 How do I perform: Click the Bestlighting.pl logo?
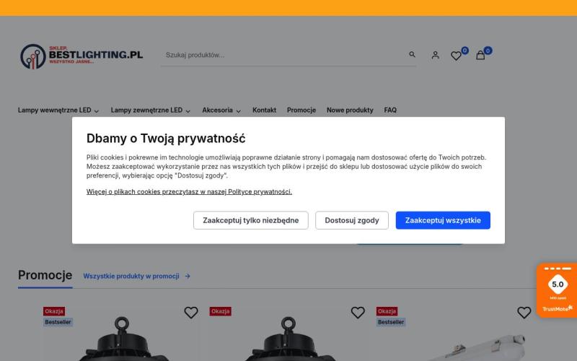(x=82, y=56)
